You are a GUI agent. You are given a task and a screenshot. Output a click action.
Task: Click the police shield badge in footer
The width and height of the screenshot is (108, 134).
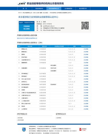(x=24, y=129)
